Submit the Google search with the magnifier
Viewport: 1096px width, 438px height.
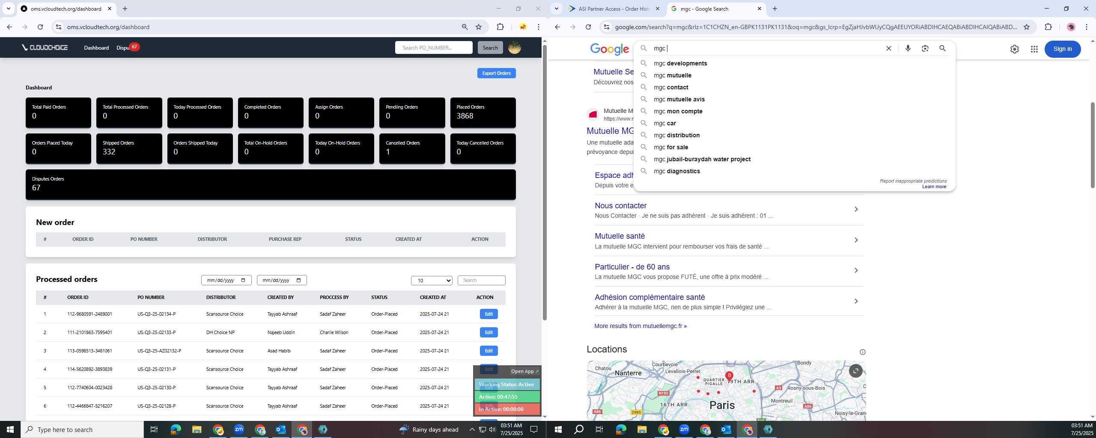pyautogui.click(x=942, y=48)
